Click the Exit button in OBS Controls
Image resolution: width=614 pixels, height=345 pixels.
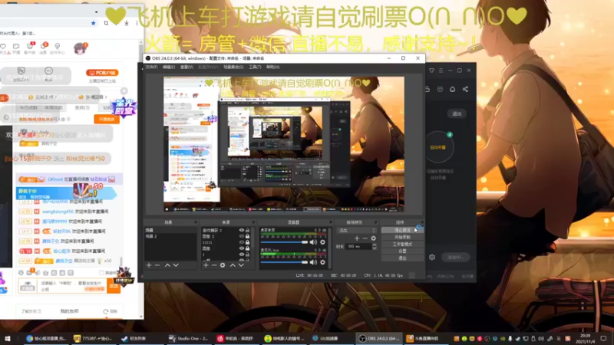point(402,258)
